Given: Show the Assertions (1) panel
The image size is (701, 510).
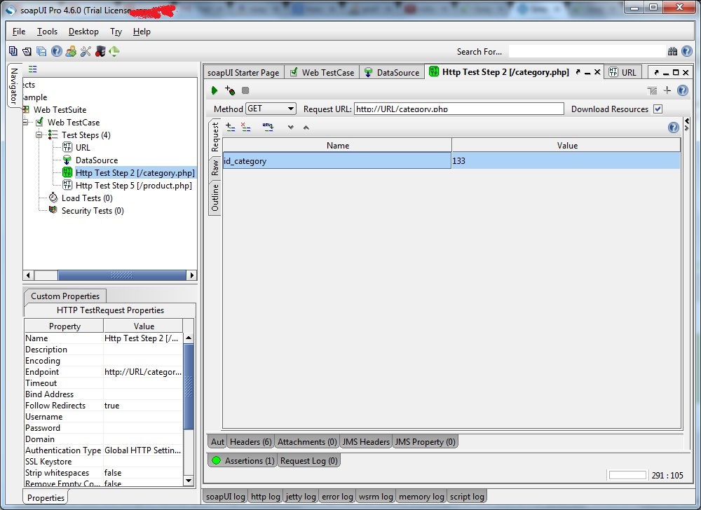Looking at the screenshot, I should (243, 460).
